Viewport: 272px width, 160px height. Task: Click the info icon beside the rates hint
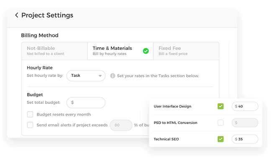(113, 76)
